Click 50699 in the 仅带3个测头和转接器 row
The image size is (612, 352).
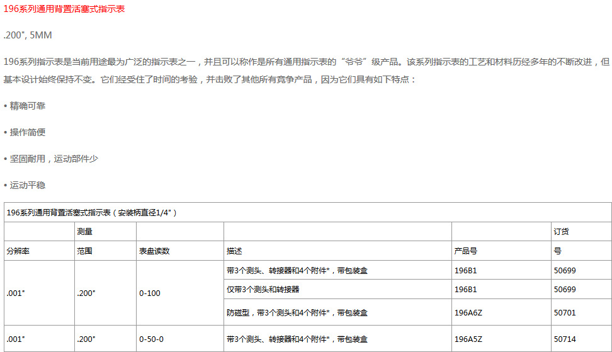click(x=565, y=289)
